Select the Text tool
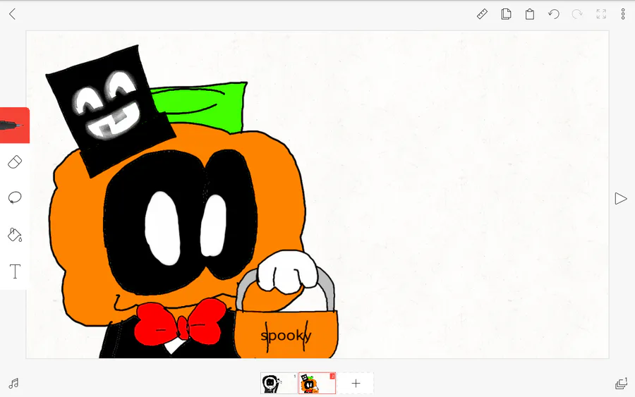635x397 pixels. click(x=15, y=271)
